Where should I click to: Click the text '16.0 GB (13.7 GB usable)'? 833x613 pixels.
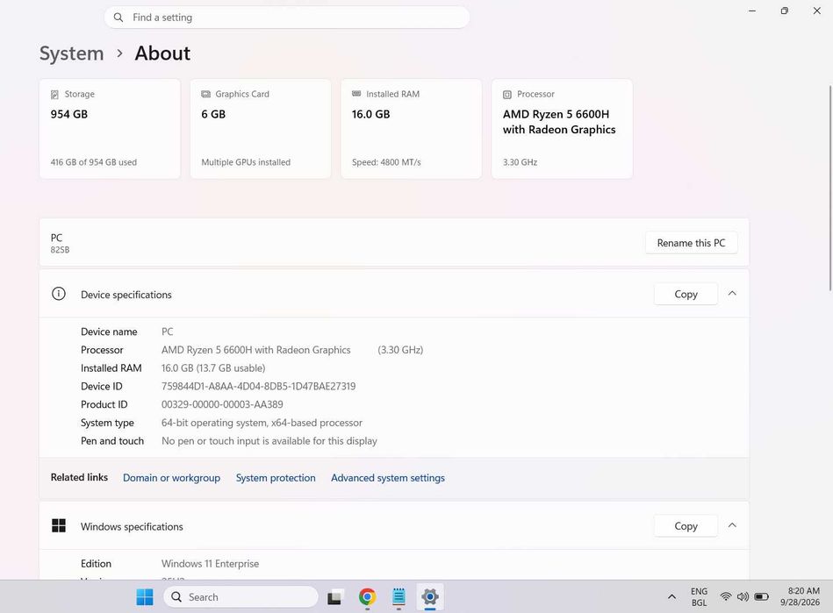(213, 368)
